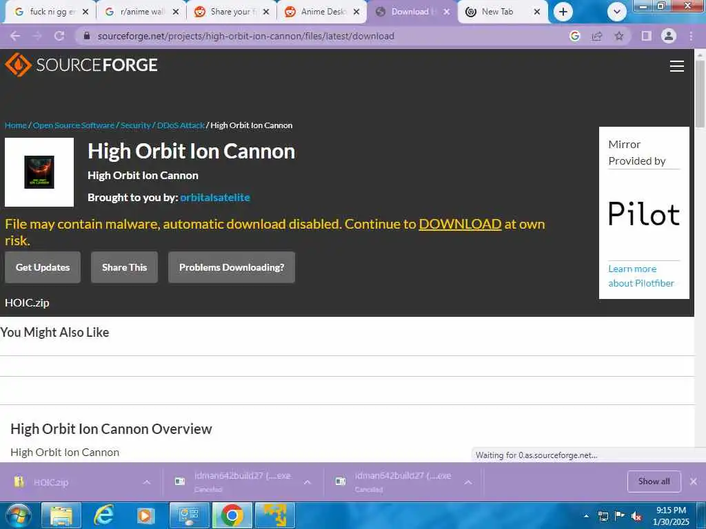
Task: Open the Control Panel taskbar icon
Action: pos(189,515)
